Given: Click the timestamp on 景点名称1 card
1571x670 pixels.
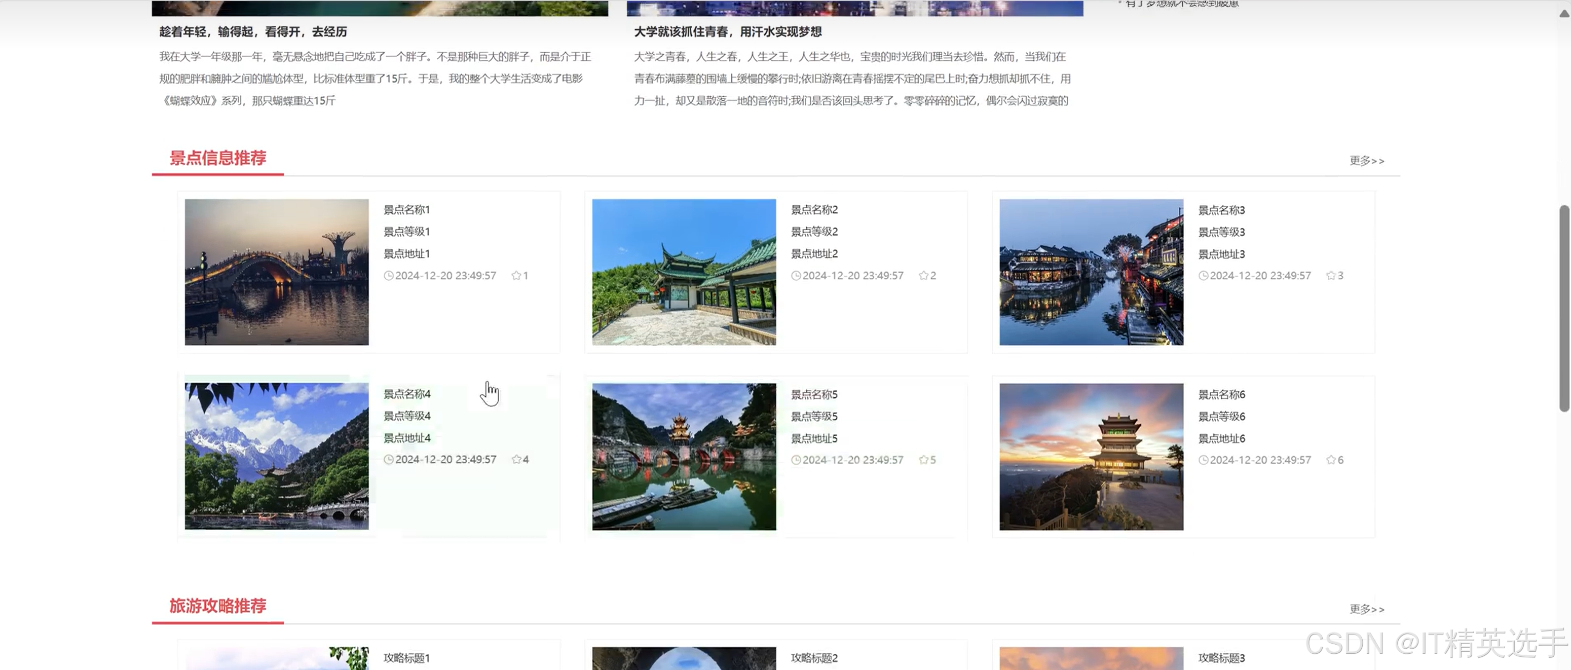Looking at the screenshot, I should coord(446,276).
